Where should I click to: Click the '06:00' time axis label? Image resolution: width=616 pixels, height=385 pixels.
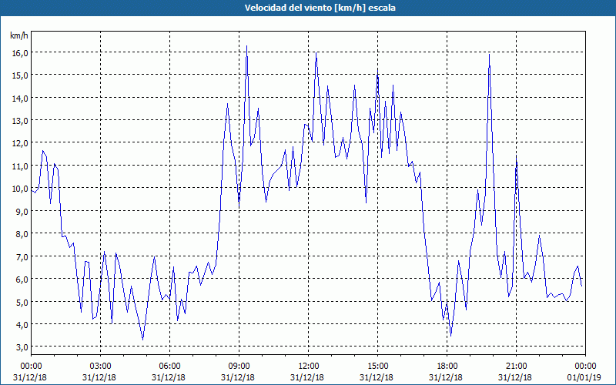point(169,367)
